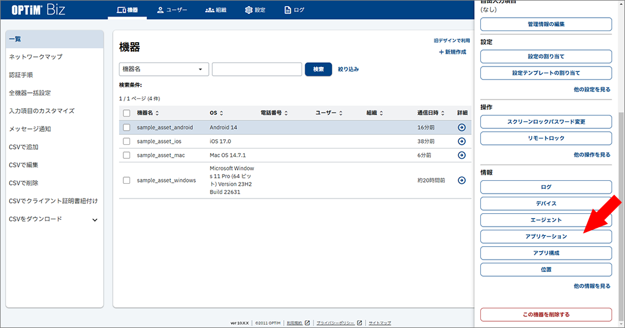Open the ユーザー tab in top navigation
Viewport: 625px width, 328px height.
tap(172, 10)
